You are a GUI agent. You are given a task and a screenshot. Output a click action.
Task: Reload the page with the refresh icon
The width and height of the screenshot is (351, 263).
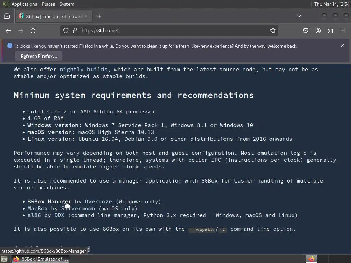33,30
